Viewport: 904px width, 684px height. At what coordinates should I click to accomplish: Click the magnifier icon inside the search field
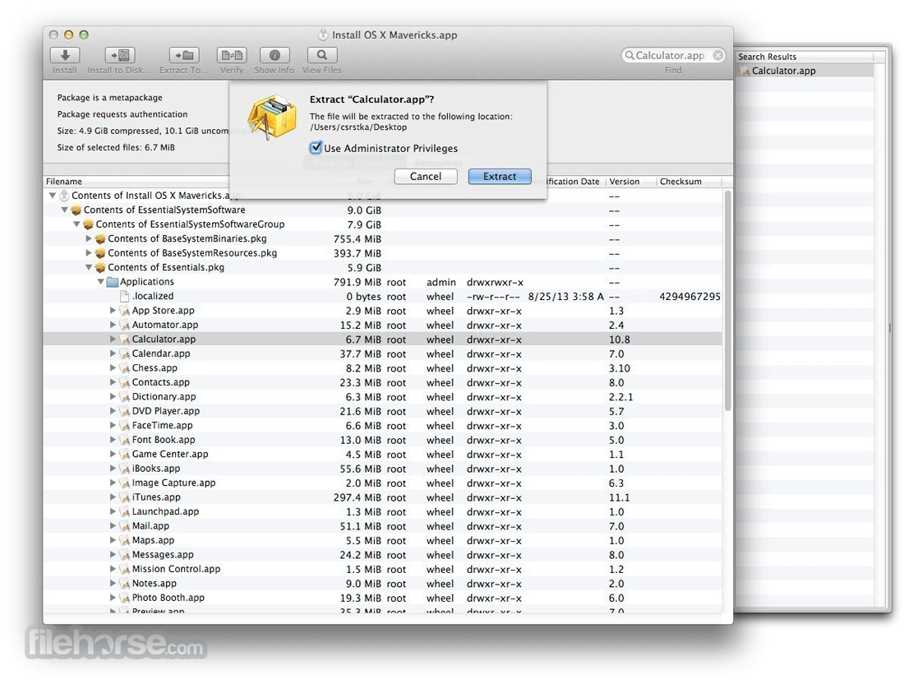[629, 55]
